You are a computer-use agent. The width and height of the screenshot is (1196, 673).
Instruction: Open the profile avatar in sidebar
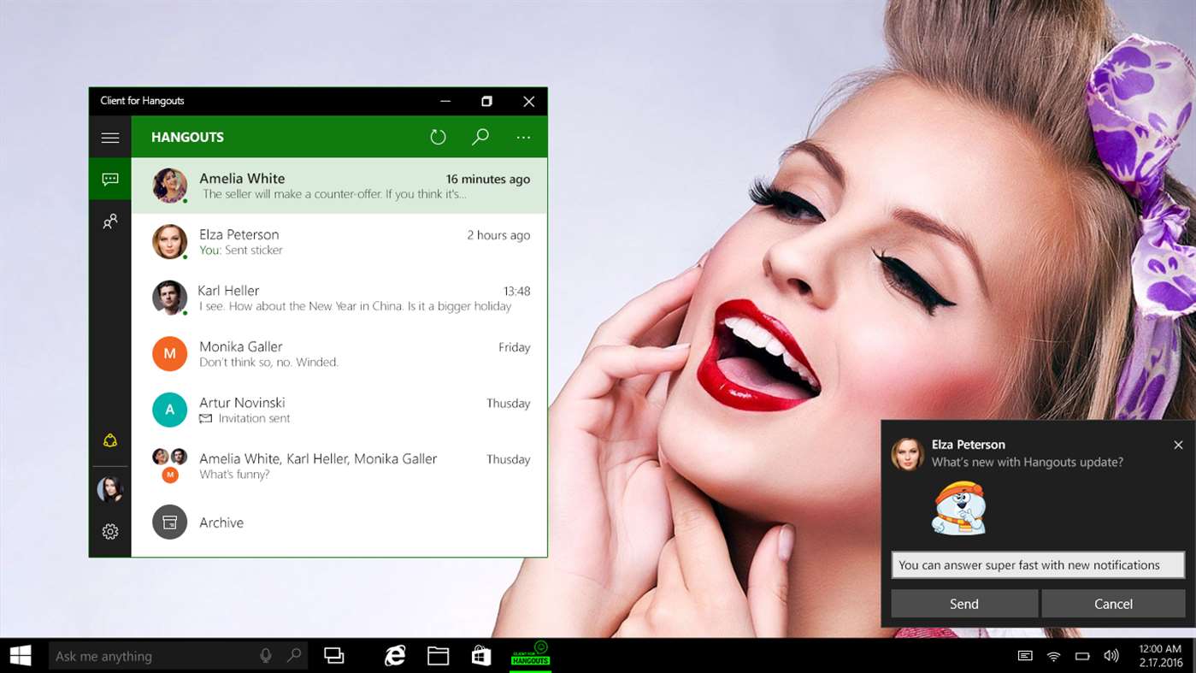(110, 489)
